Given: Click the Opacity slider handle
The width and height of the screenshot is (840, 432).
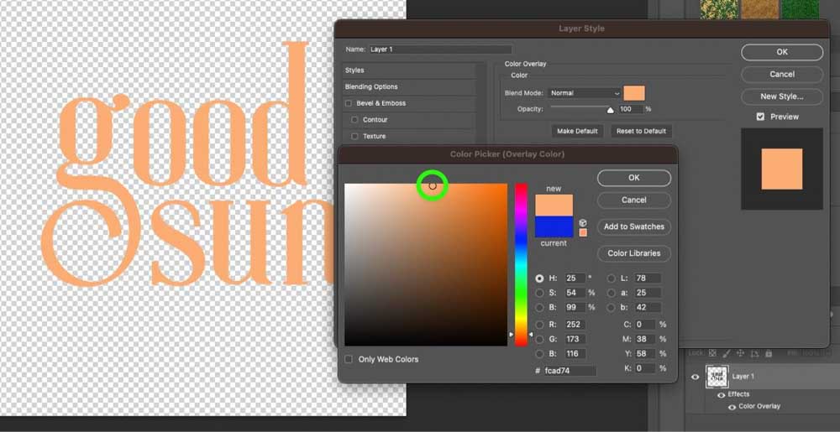Looking at the screenshot, I should click(610, 111).
